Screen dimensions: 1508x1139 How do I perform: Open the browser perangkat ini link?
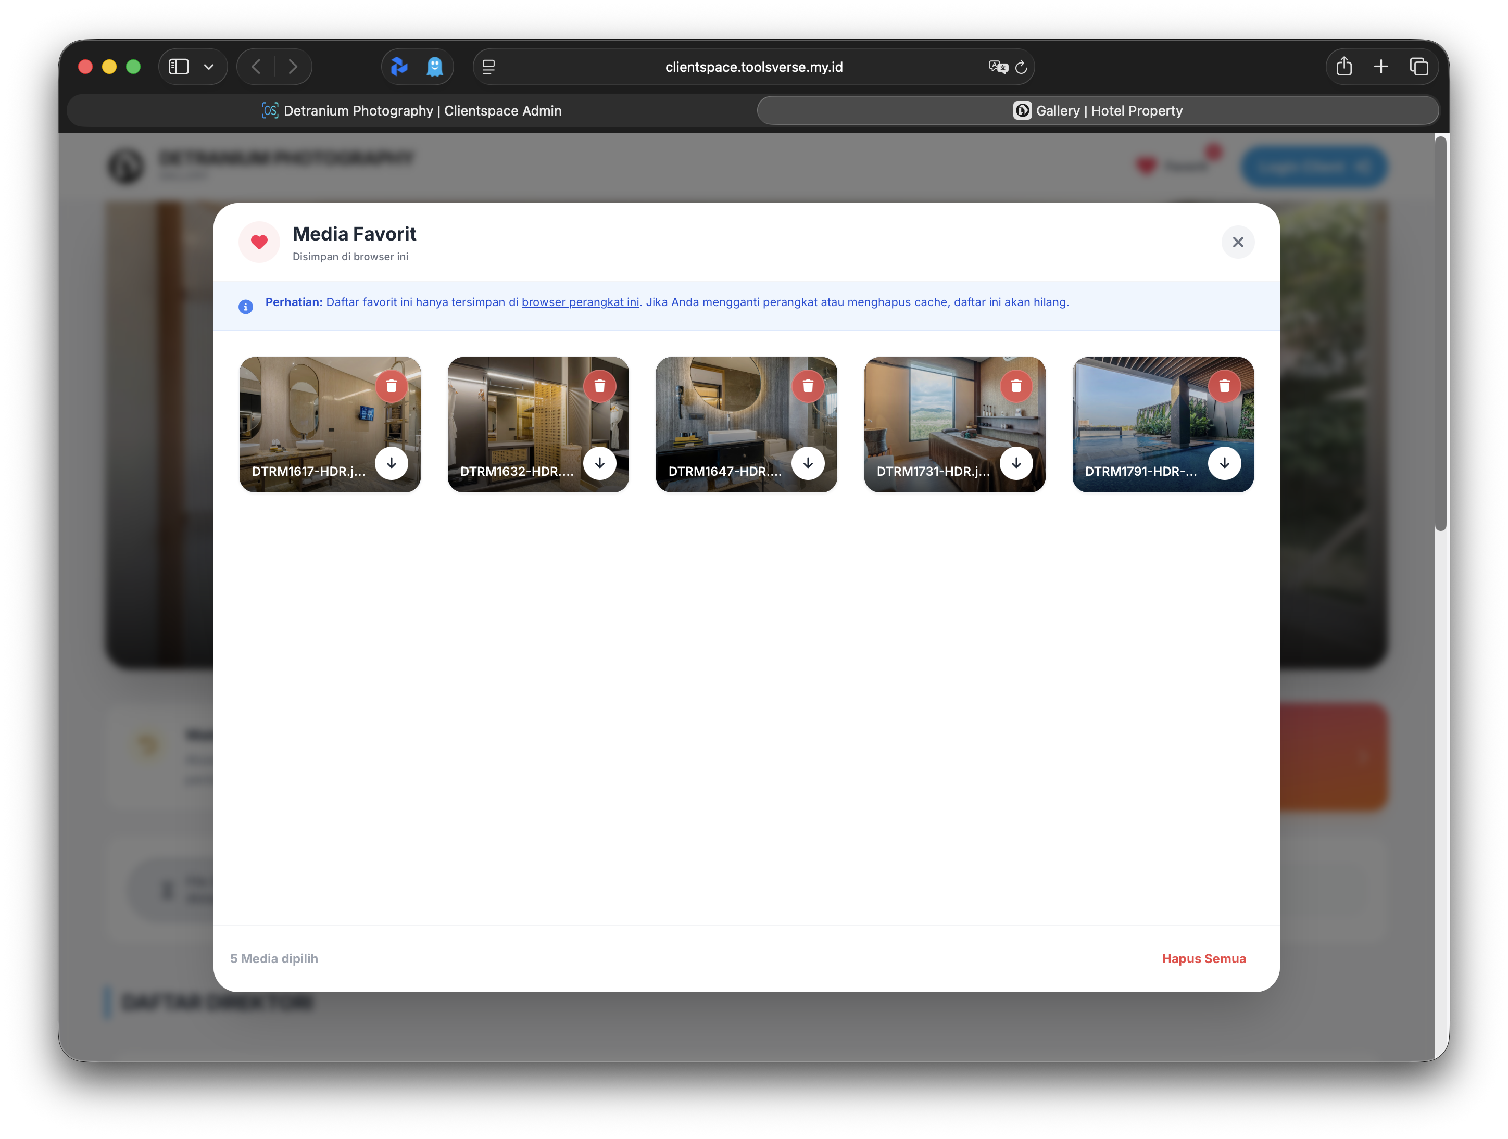pyautogui.click(x=580, y=302)
